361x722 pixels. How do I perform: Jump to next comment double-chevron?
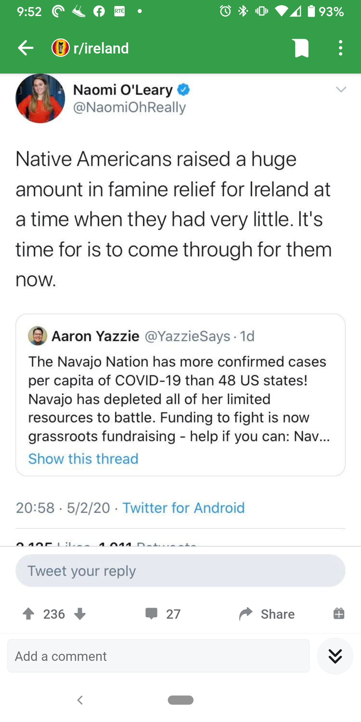[x=335, y=656]
